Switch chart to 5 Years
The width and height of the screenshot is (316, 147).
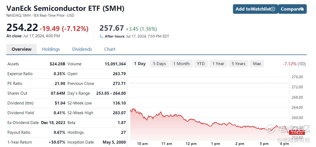click(x=239, y=64)
